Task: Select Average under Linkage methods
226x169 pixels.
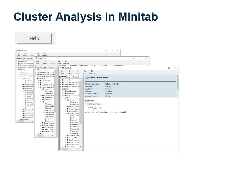Action: [108, 87]
